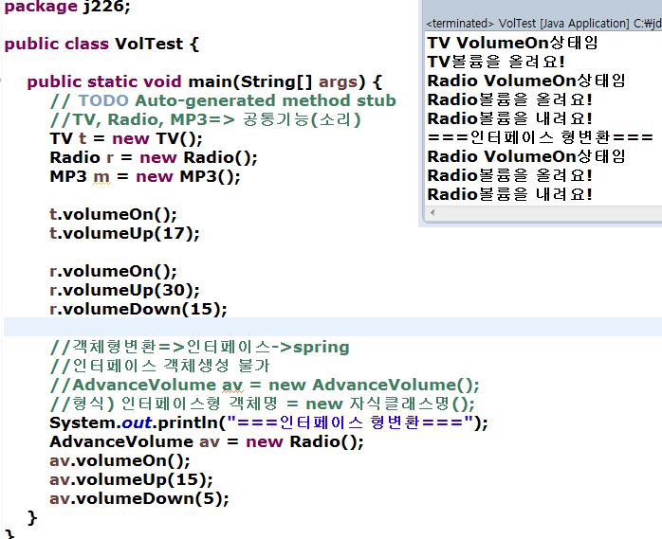Image resolution: width=662 pixels, height=539 pixels.
Task: Click the italic 'out' field in System.out.println
Action: click(x=137, y=422)
